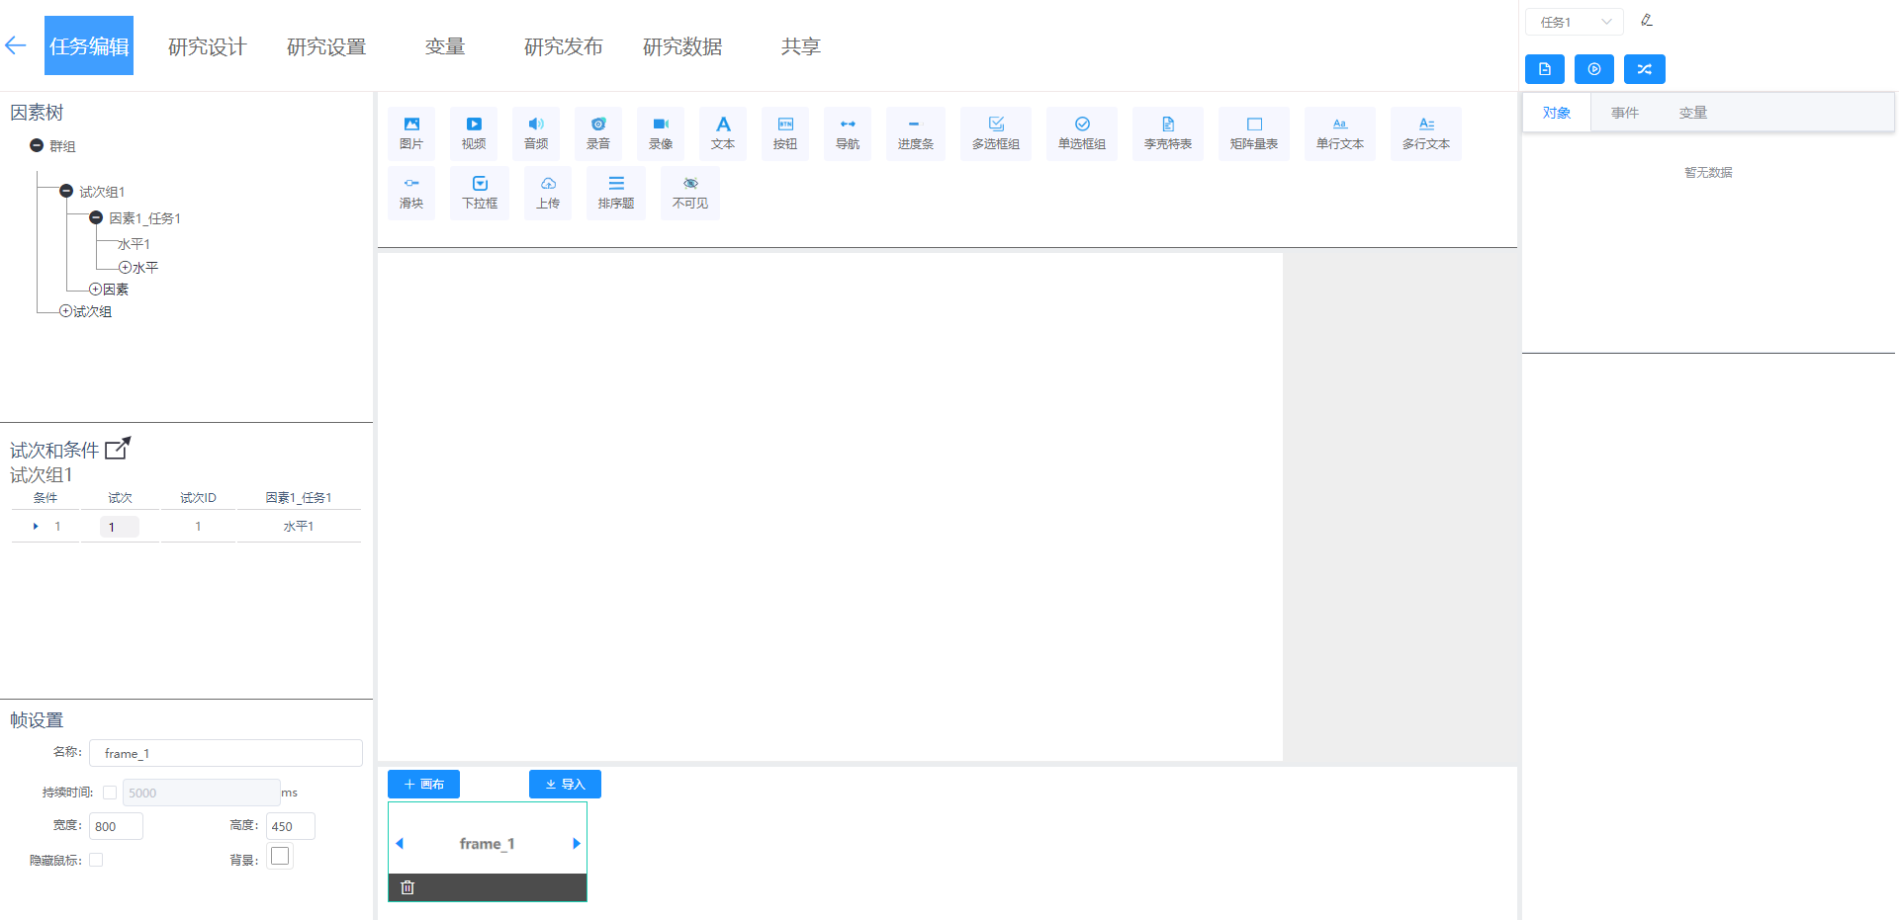Add a 不可见 invisible object
Viewport: 1899px width, 920px height.
[x=690, y=193]
